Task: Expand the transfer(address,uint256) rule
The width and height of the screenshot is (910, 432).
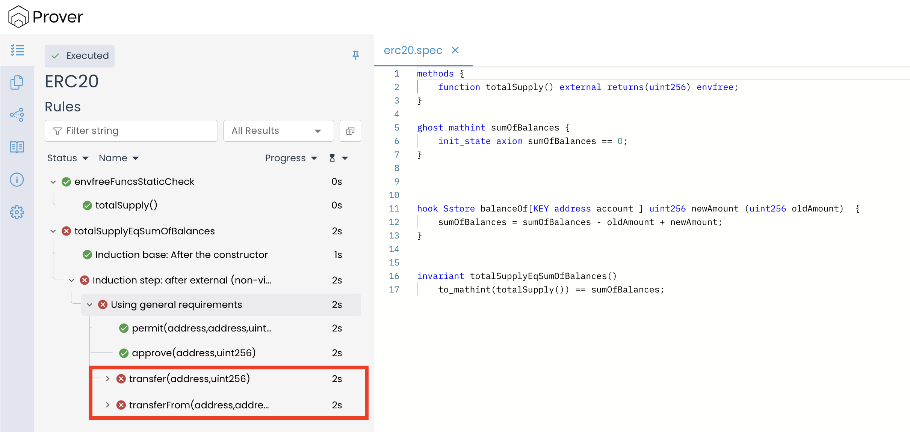Action: pyautogui.click(x=108, y=379)
